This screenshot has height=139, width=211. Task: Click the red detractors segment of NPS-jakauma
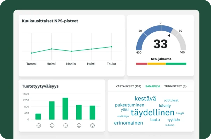pyautogui.click(x=142, y=64)
